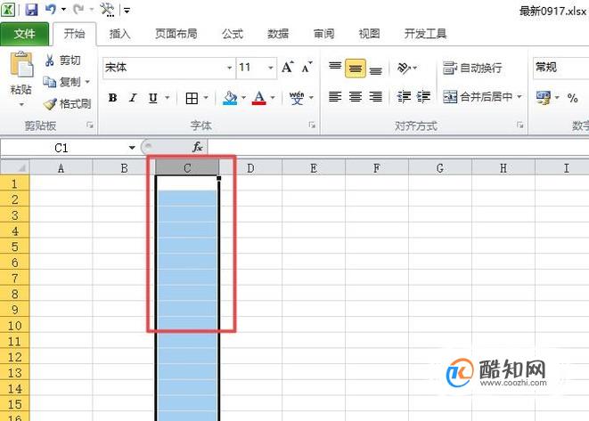Click the Save icon in quick access toolbar
The image size is (589, 421).
click(31, 10)
